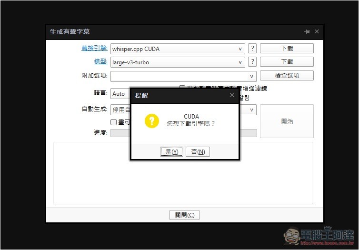Click the pin icon in the title bar
Image resolution: width=359 pixels, height=250 pixels.
[307, 31]
